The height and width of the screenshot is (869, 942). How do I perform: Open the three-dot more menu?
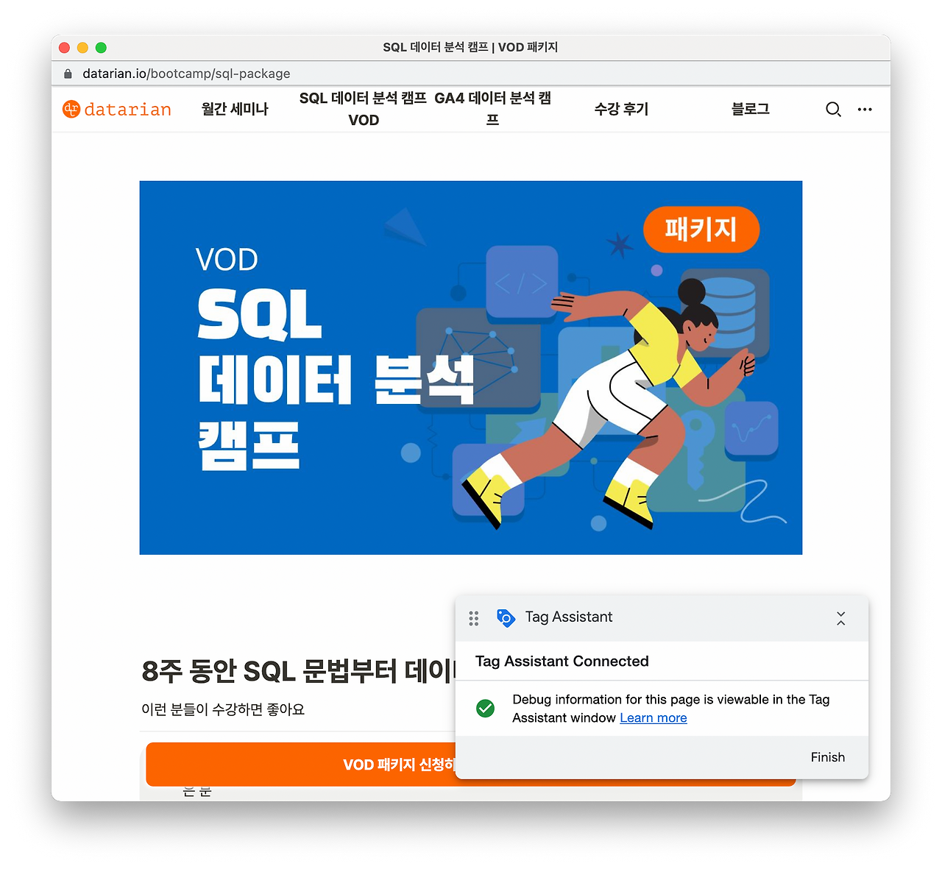865,109
